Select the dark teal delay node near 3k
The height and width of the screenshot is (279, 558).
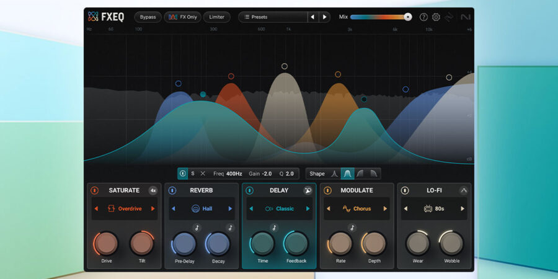tap(364, 99)
